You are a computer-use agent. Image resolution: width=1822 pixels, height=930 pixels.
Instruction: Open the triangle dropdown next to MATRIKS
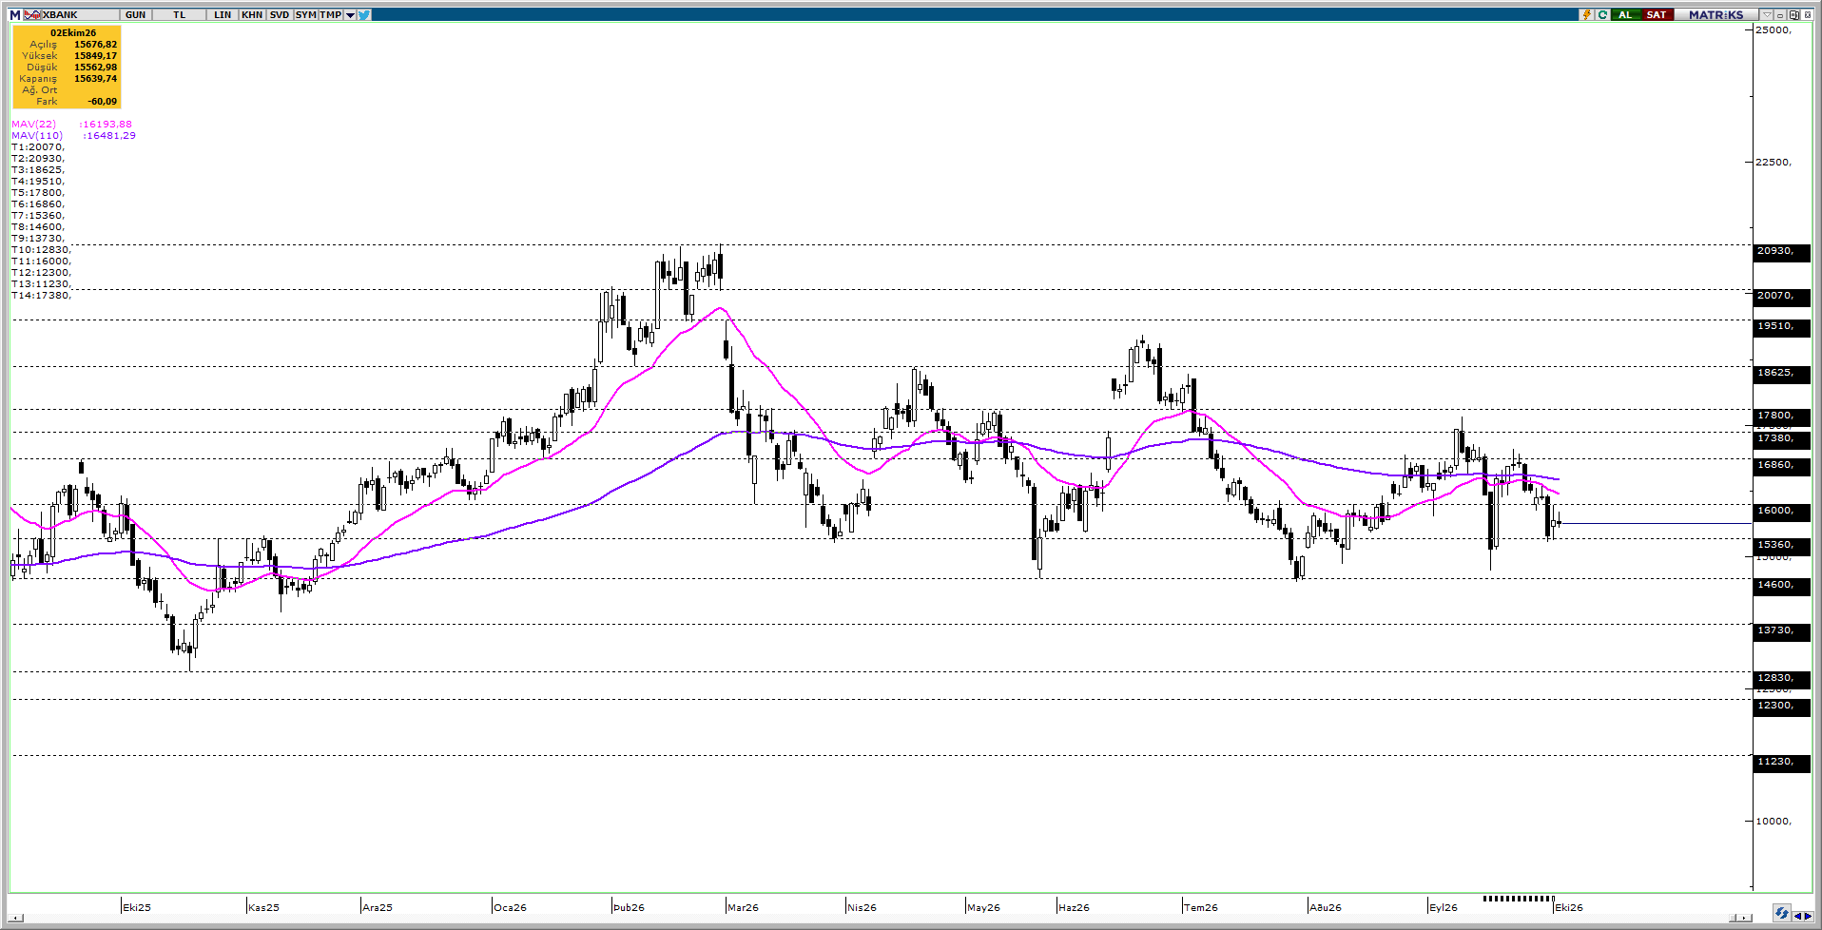(1767, 14)
